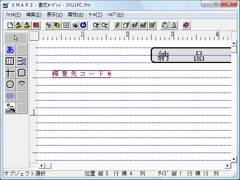Click the text あ with pencil icon
Viewport: 240px width, 180px height.
(x=135, y=25)
